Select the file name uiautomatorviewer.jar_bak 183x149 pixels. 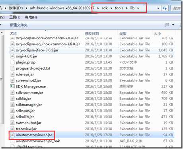38,141
